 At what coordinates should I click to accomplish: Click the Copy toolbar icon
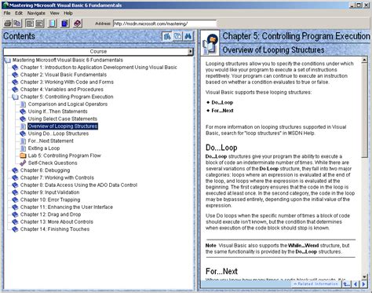[x=17, y=24]
